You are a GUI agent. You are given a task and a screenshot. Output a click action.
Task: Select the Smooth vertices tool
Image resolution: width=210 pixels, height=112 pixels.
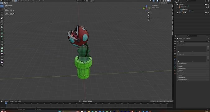pos(2,54)
